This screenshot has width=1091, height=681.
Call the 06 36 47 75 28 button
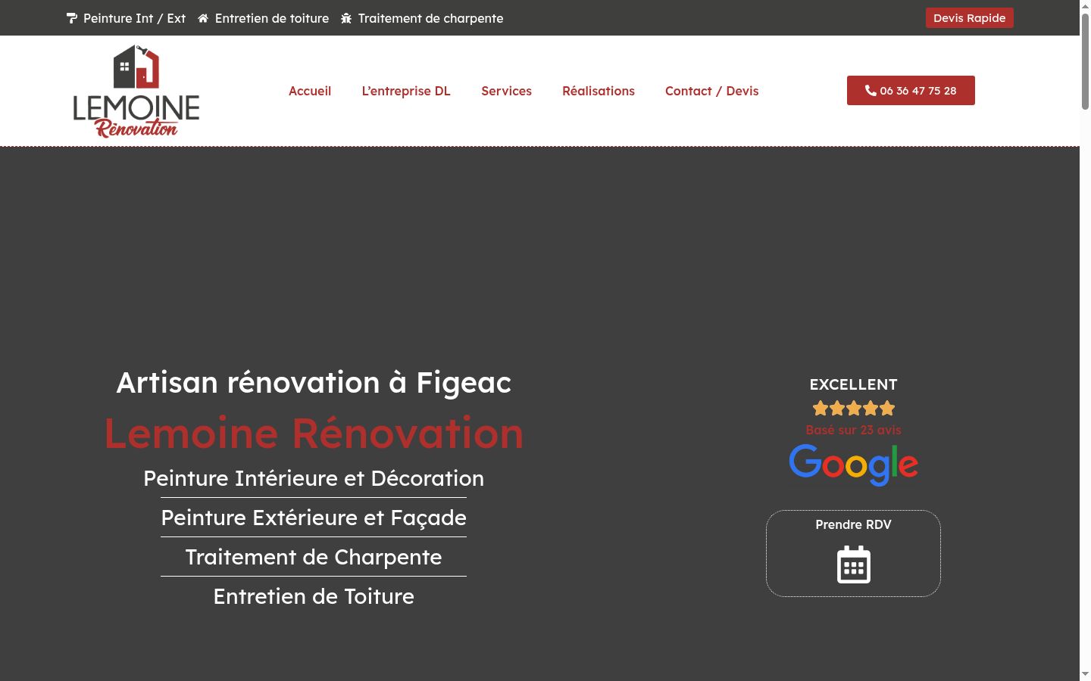(x=911, y=91)
